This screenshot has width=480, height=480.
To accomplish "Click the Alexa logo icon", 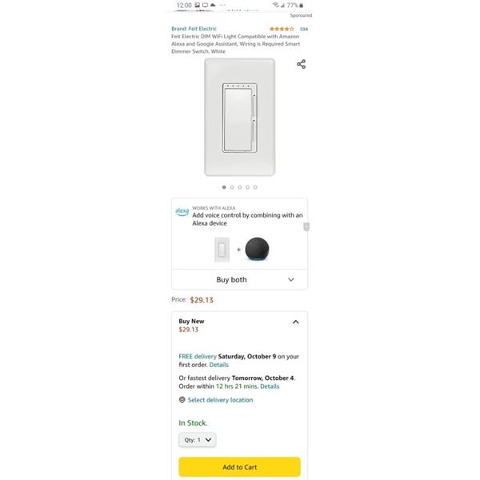I will point(182,211).
